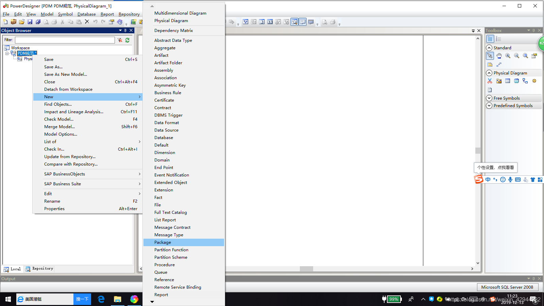The image size is (544, 306).
Task: Switch to Repository tab
Action: click(x=39, y=269)
